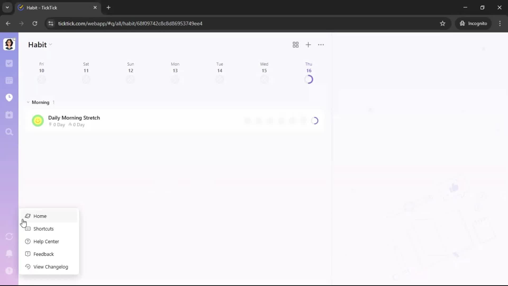
Task: Open the Search magnifier sidebar icon
Action: [x=9, y=132]
